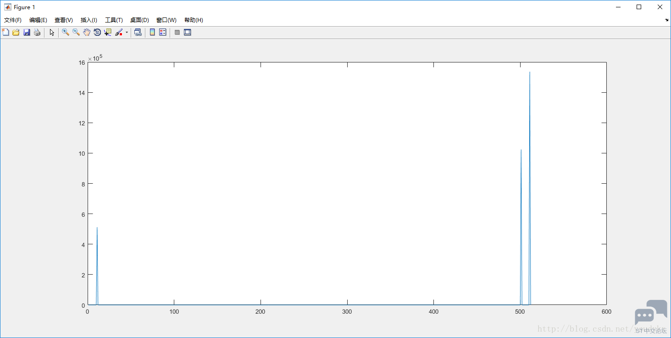Insert a legend via the toolbar icon
The image size is (671, 338).
click(x=163, y=32)
